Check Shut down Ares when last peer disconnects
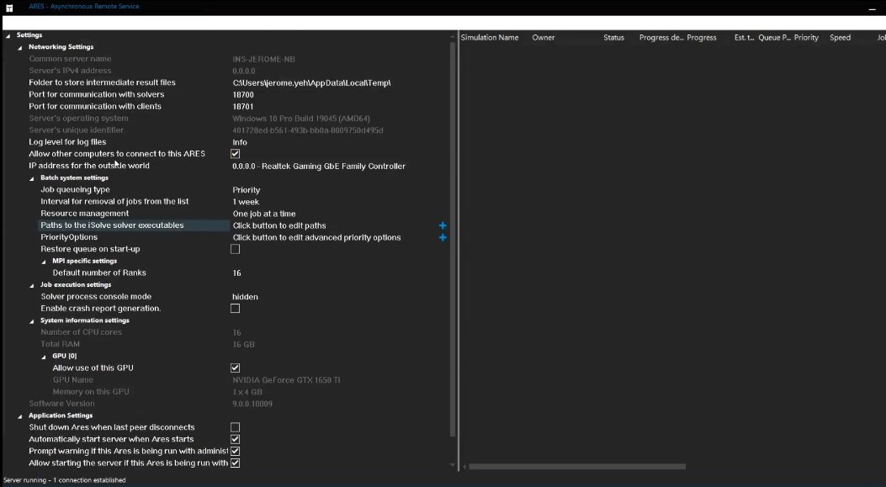The width and height of the screenshot is (886, 487). pyautogui.click(x=236, y=427)
